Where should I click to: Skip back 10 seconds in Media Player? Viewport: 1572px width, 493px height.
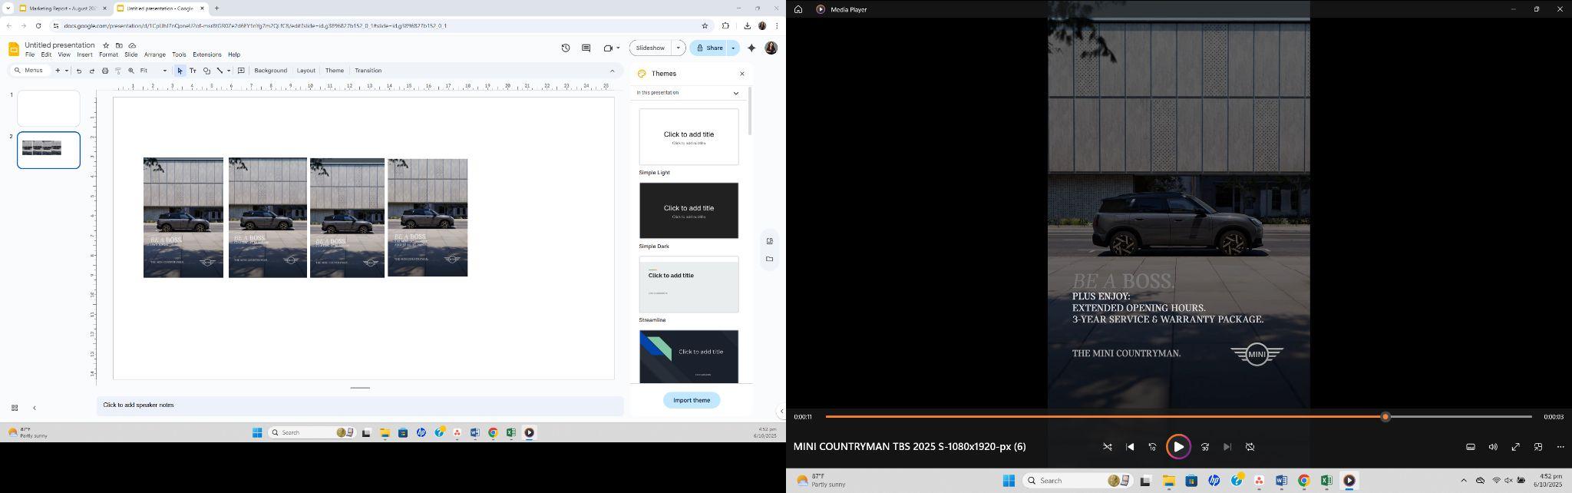[x=1152, y=447]
